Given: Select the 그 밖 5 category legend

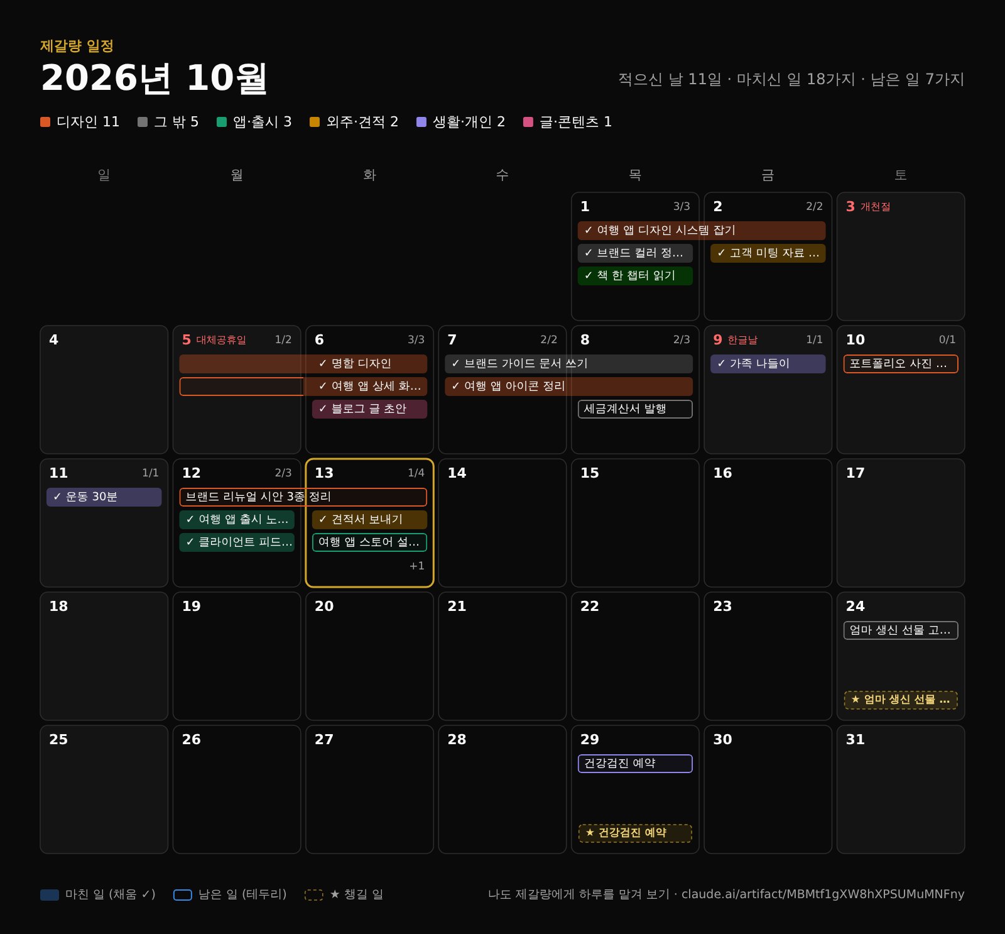Looking at the screenshot, I should point(168,122).
